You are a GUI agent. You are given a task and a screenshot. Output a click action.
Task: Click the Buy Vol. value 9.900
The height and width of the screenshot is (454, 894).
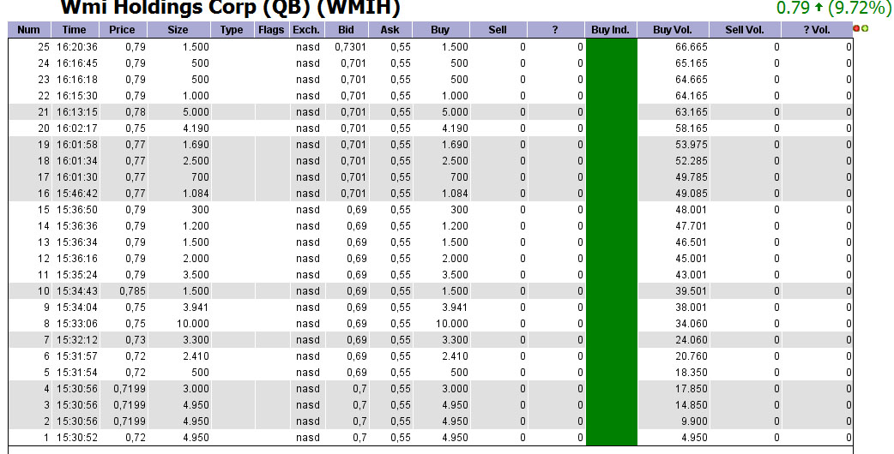(694, 421)
